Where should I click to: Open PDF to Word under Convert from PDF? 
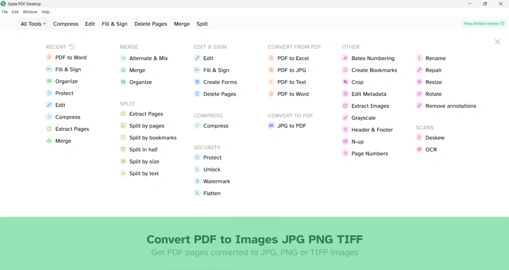point(293,94)
